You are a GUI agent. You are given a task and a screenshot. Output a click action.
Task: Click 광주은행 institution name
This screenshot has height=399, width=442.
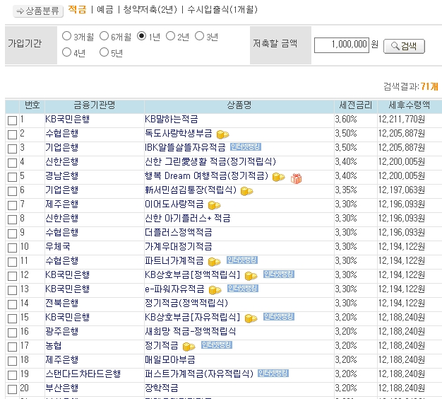pyautogui.click(x=61, y=331)
